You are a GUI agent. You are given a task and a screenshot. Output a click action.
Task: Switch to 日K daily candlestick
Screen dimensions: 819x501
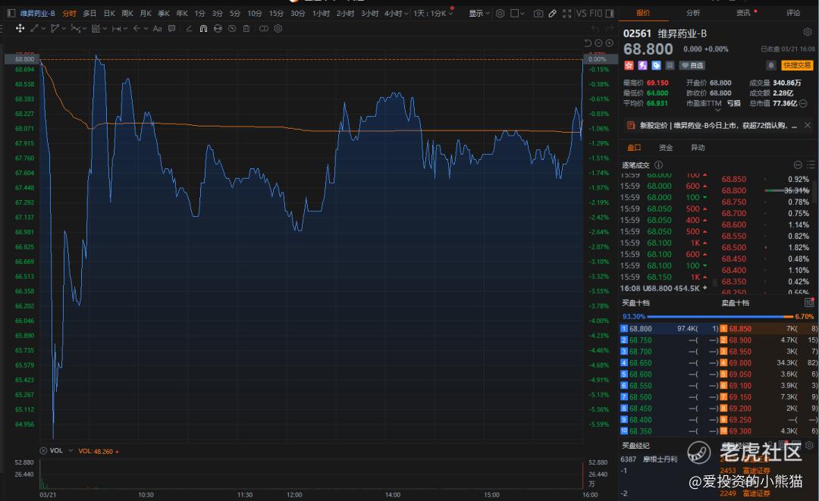click(109, 13)
